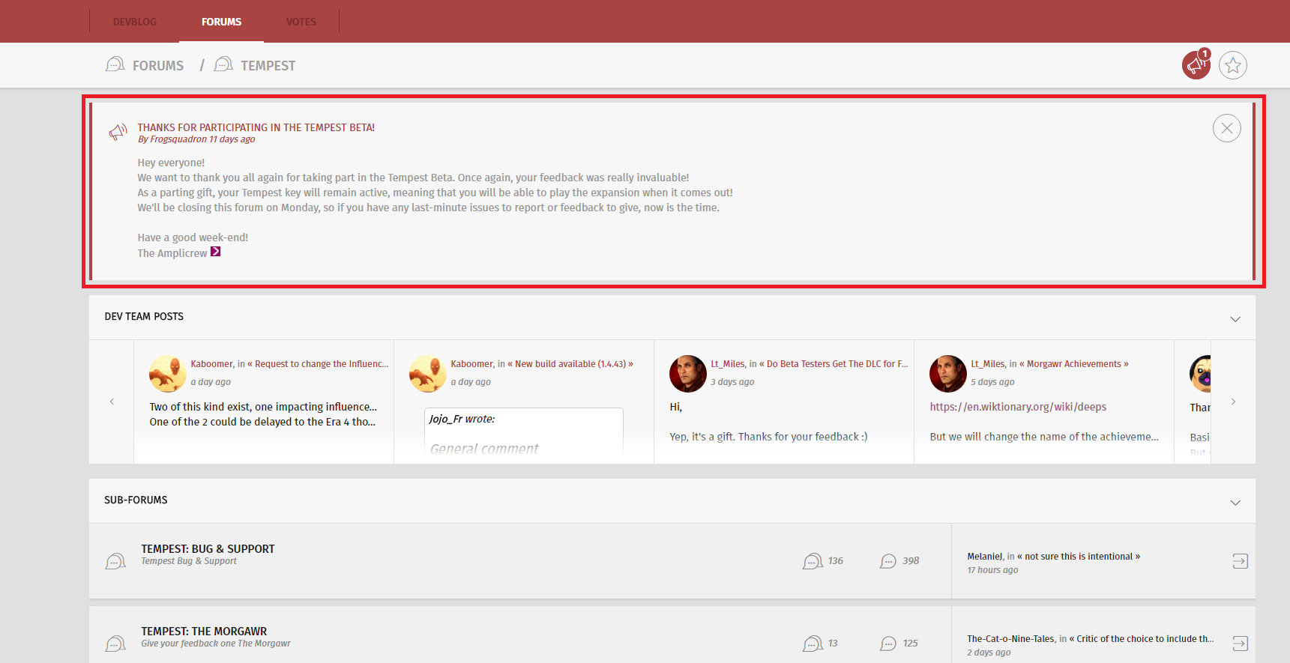Click the arrow icon after The Amplicrew
The height and width of the screenshot is (663, 1290).
(x=216, y=252)
